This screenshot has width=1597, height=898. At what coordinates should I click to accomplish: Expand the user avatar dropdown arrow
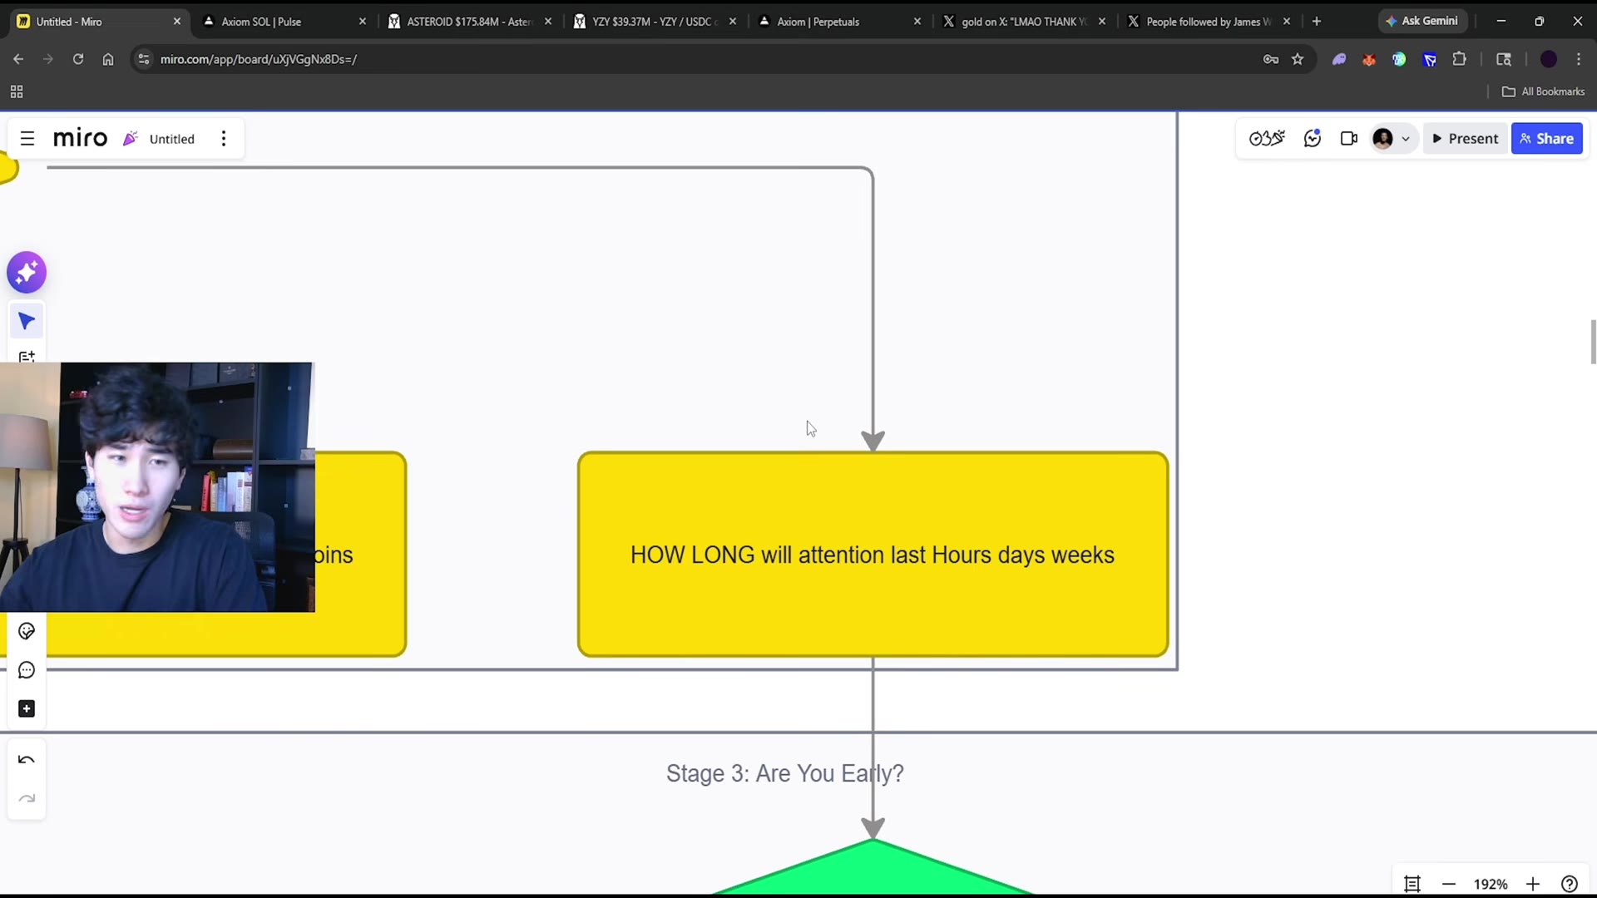tap(1406, 139)
